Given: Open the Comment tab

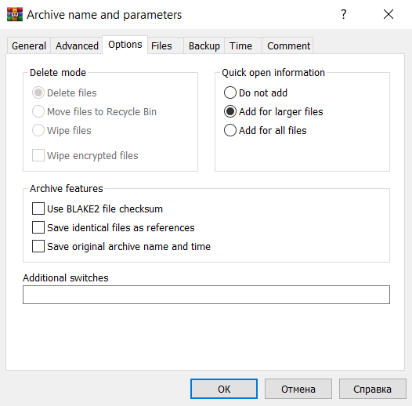Looking at the screenshot, I should (288, 46).
